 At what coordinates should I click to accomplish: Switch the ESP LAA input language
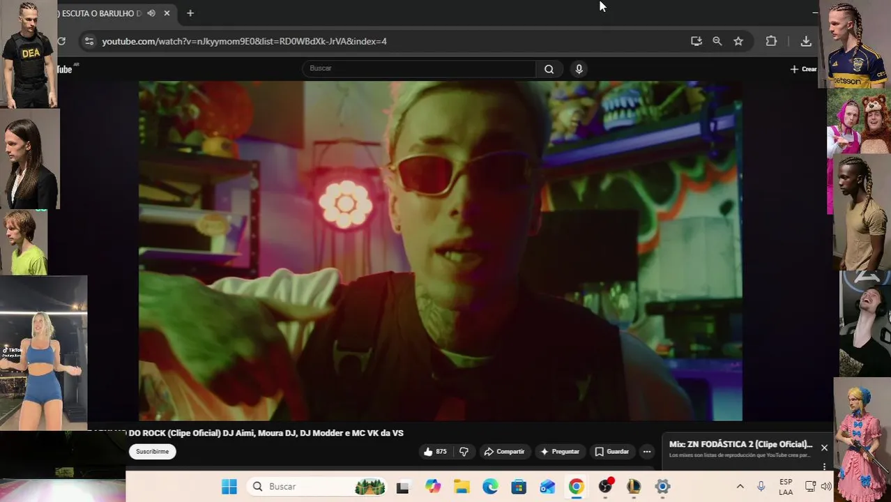coord(786,487)
